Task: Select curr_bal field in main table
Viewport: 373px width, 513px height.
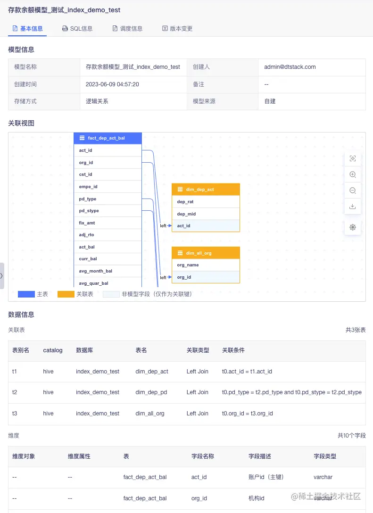Action: 108,259
